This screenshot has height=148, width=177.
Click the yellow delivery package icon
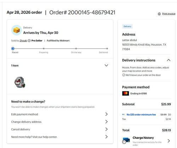coord(17,30)
